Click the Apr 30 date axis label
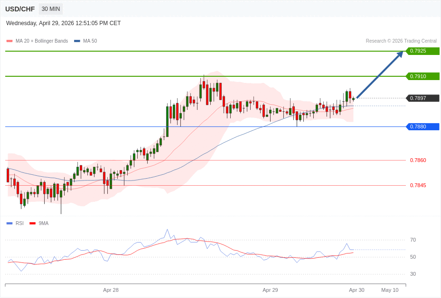 coord(357,290)
